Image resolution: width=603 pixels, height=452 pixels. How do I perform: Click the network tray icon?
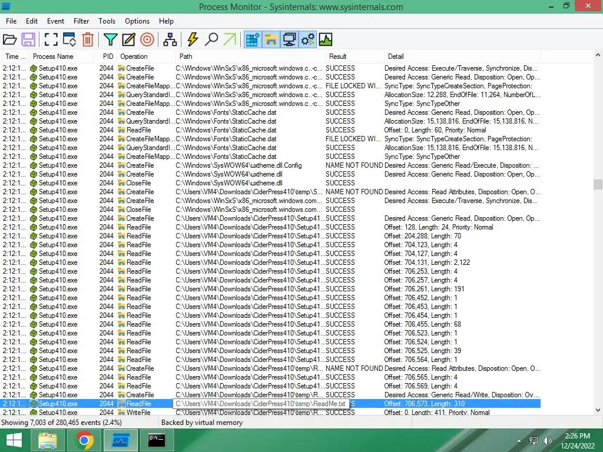click(533, 441)
